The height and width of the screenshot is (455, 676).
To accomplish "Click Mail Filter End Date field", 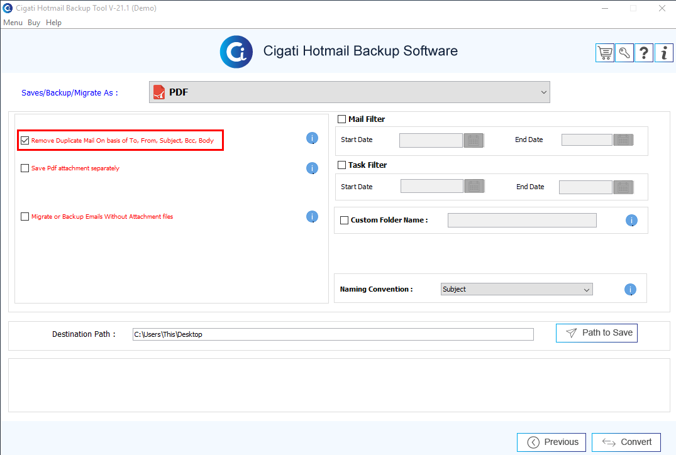I will [587, 140].
